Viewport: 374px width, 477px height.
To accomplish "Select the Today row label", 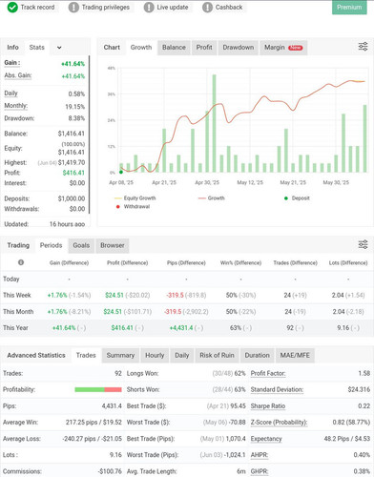I will pos(11,279).
